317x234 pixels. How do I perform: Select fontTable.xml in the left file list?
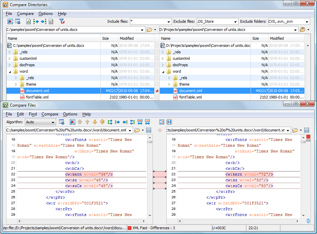click(37, 97)
